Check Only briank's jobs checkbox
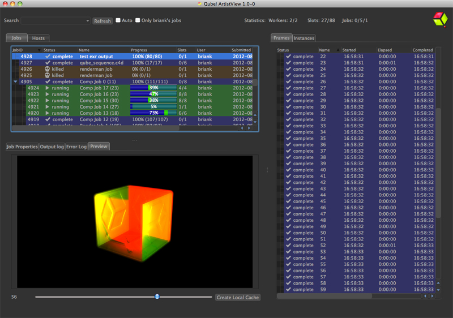453x318 pixels. [x=138, y=20]
